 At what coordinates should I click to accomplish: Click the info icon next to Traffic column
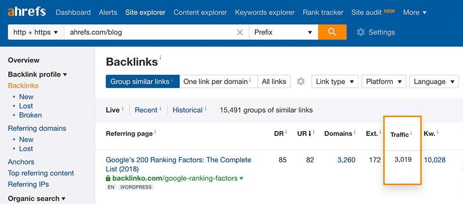tap(411, 133)
